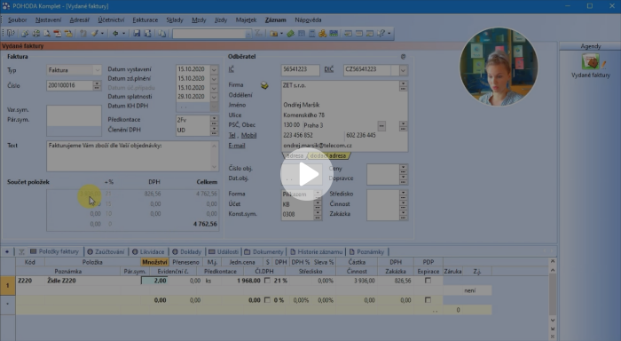Click the red PDF export icon
The height and width of the screenshot is (341, 621).
tap(58, 34)
